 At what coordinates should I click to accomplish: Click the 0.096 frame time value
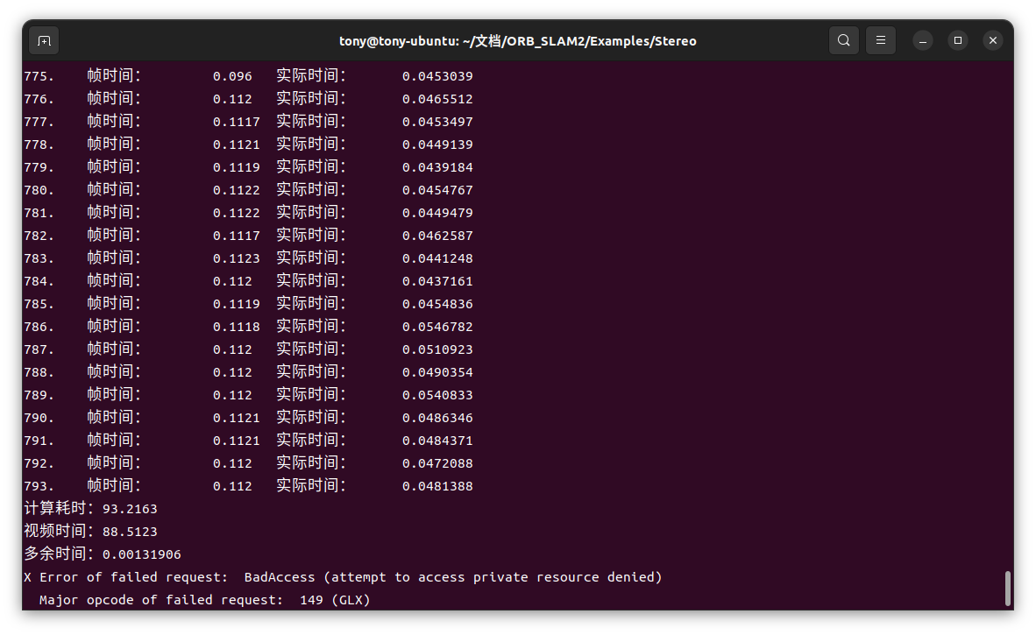click(232, 76)
